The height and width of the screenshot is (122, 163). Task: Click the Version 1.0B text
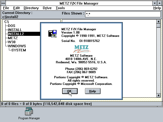pyautogui.click(x=70, y=33)
